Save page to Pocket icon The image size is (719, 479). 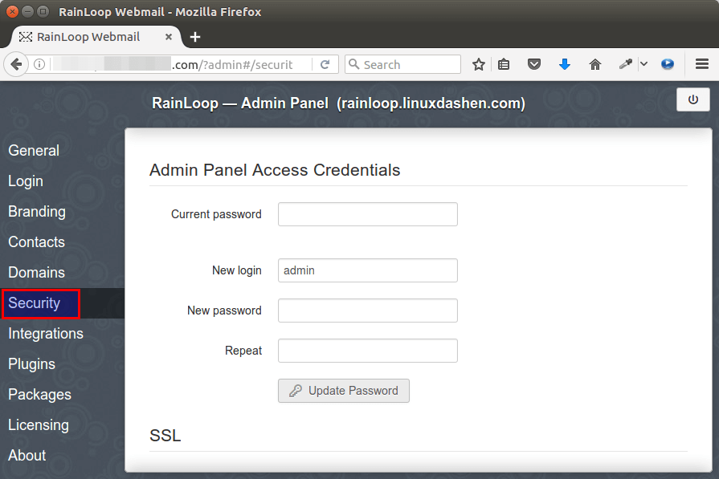[534, 65]
